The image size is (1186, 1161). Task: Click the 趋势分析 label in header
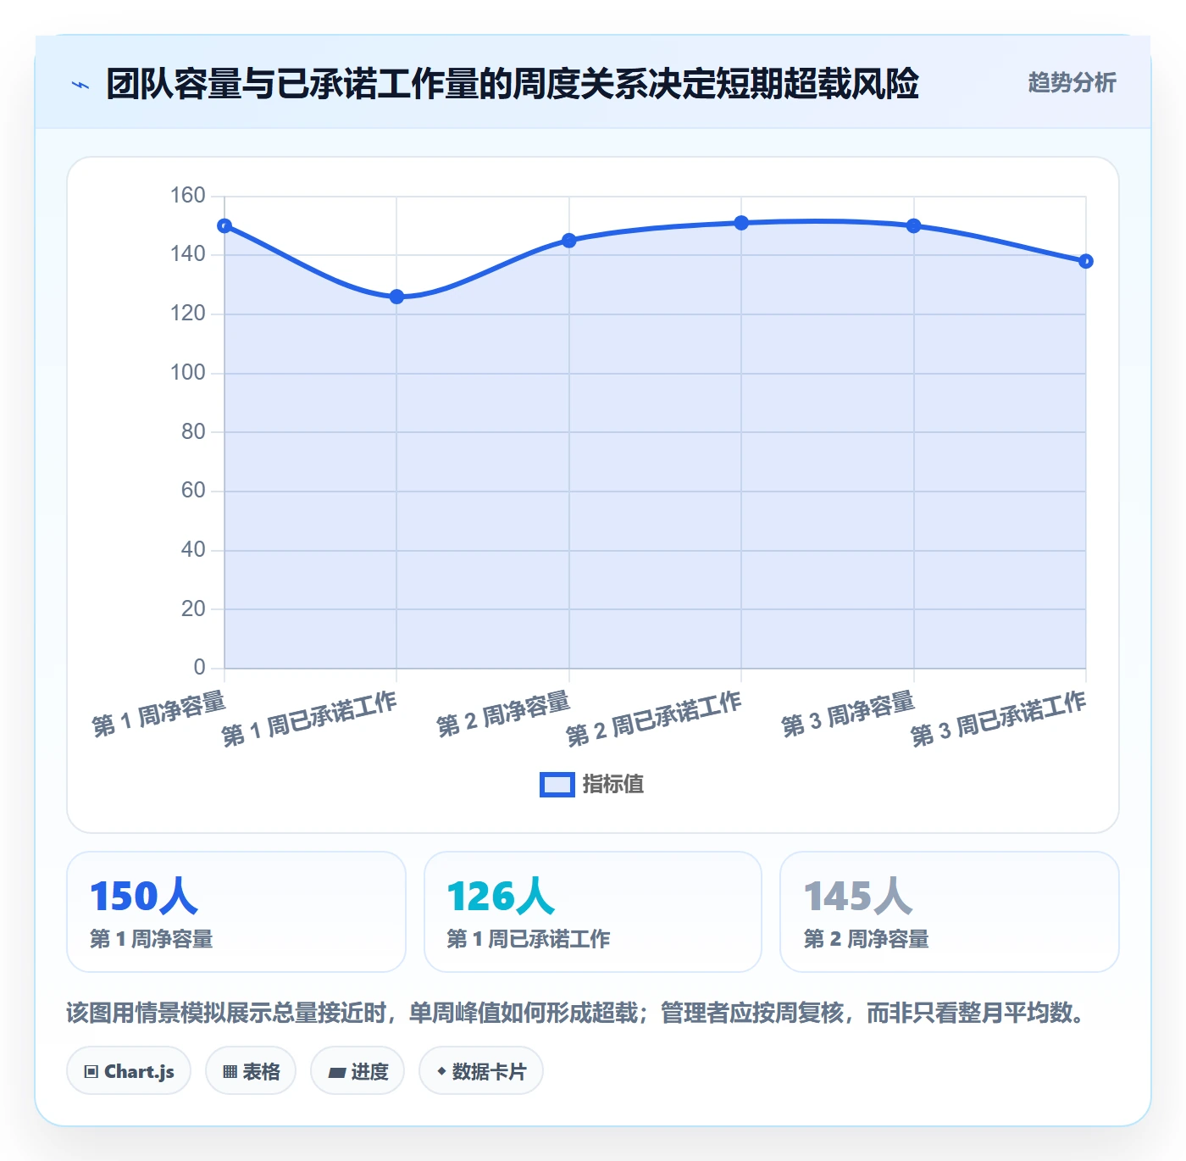(x=1072, y=82)
